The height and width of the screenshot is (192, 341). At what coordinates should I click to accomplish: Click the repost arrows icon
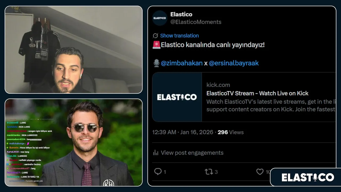tap(209, 172)
